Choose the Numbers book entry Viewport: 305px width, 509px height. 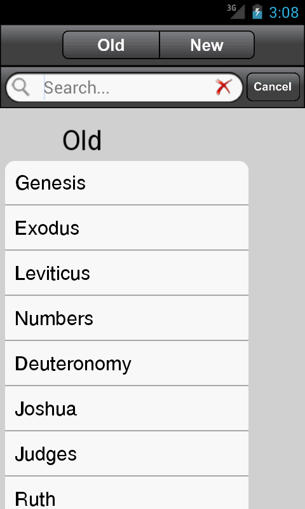coord(126,318)
